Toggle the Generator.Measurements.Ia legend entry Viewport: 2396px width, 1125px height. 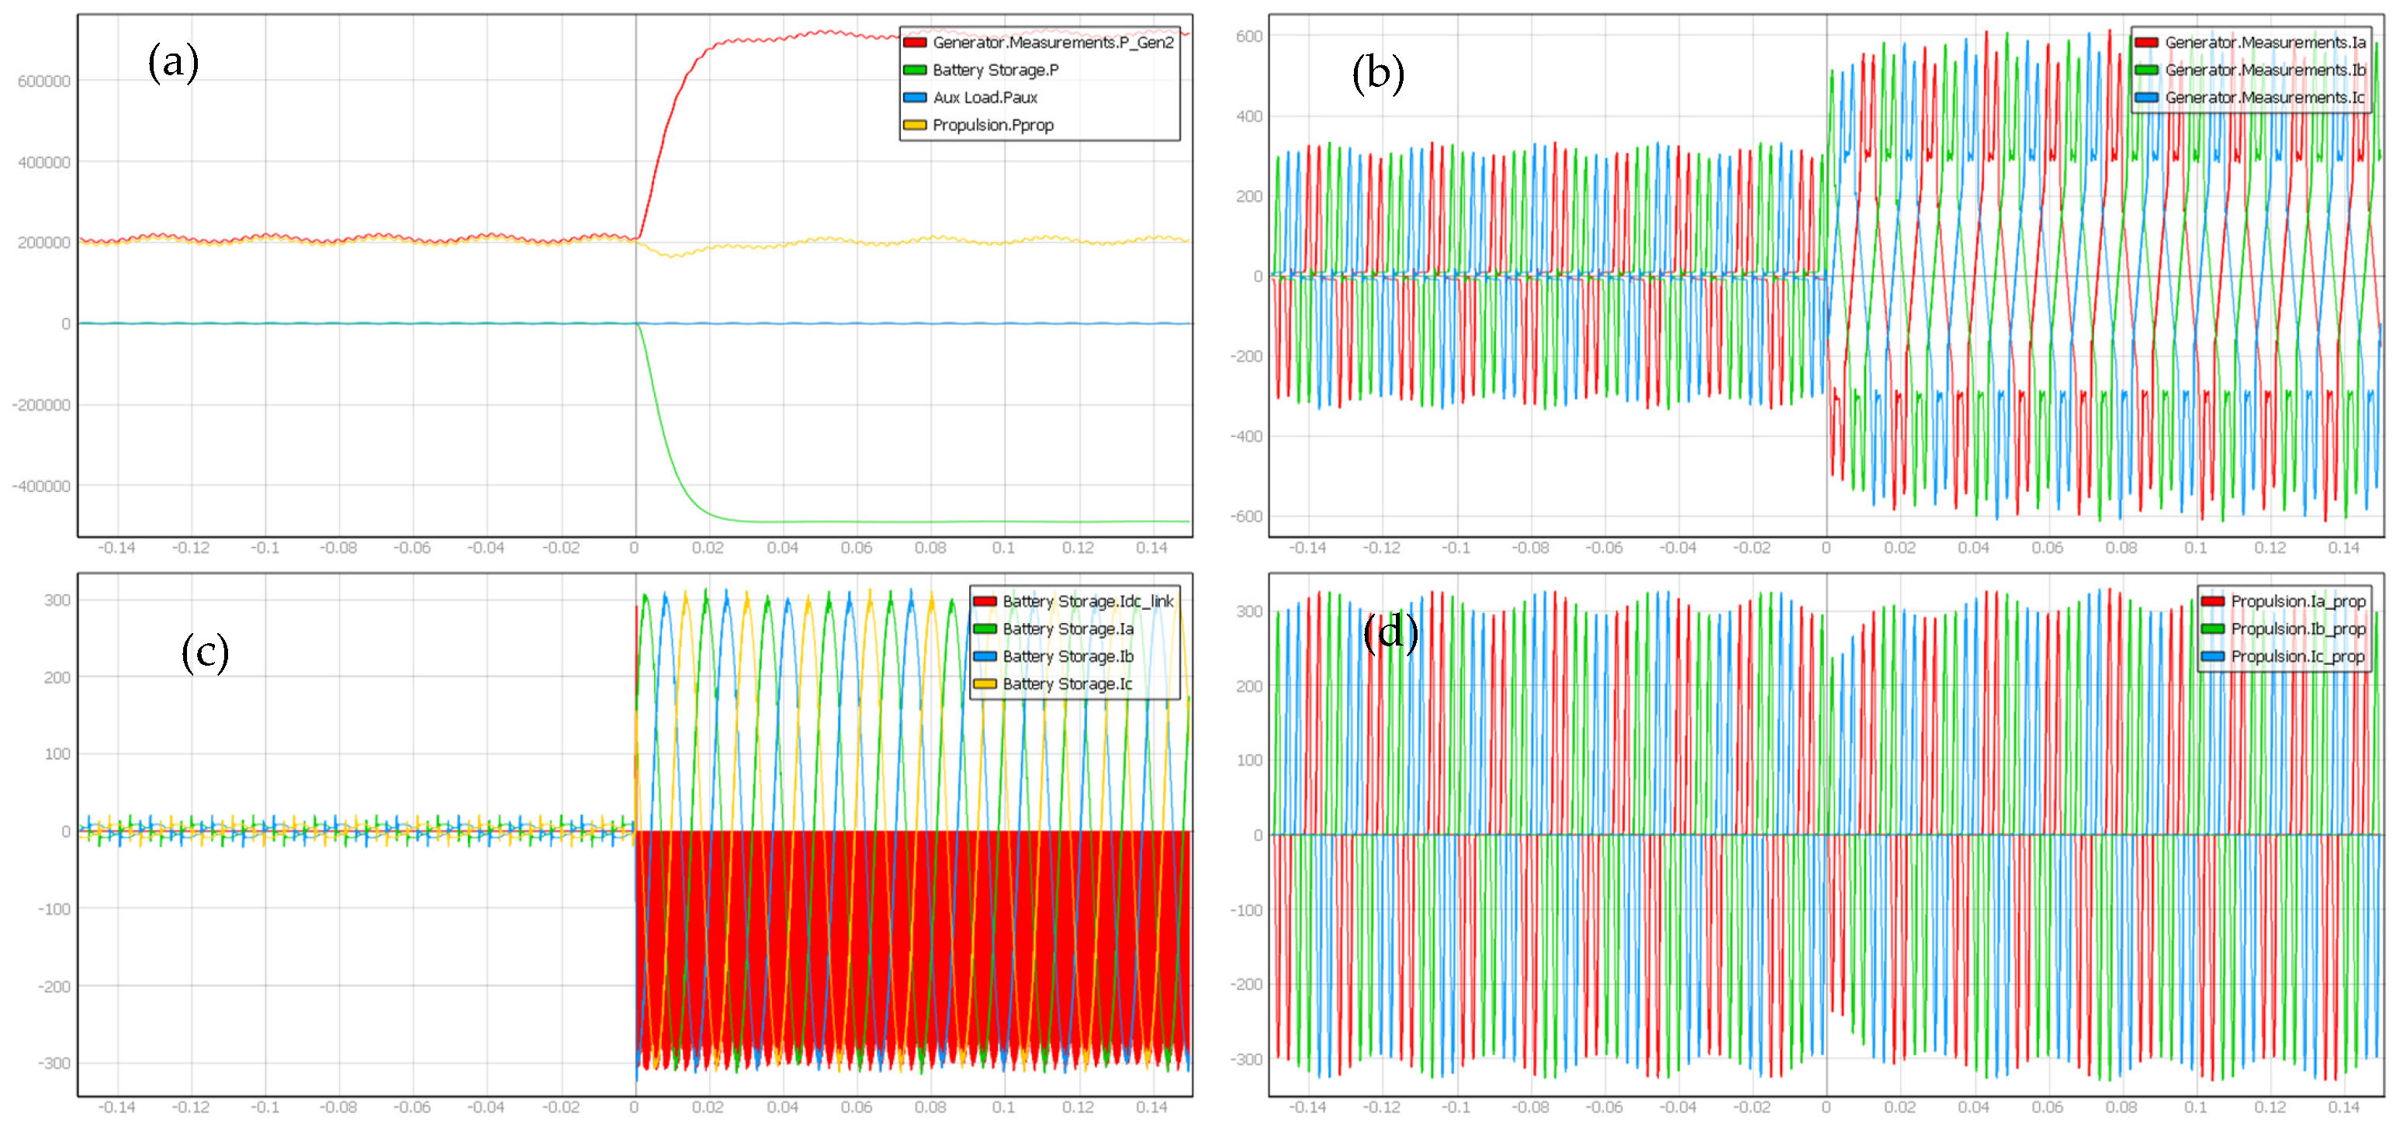[2264, 43]
